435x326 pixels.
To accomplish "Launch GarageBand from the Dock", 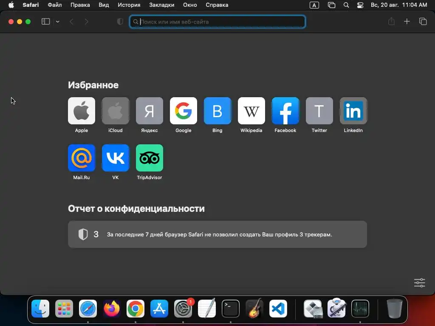I will pos(254,309).
